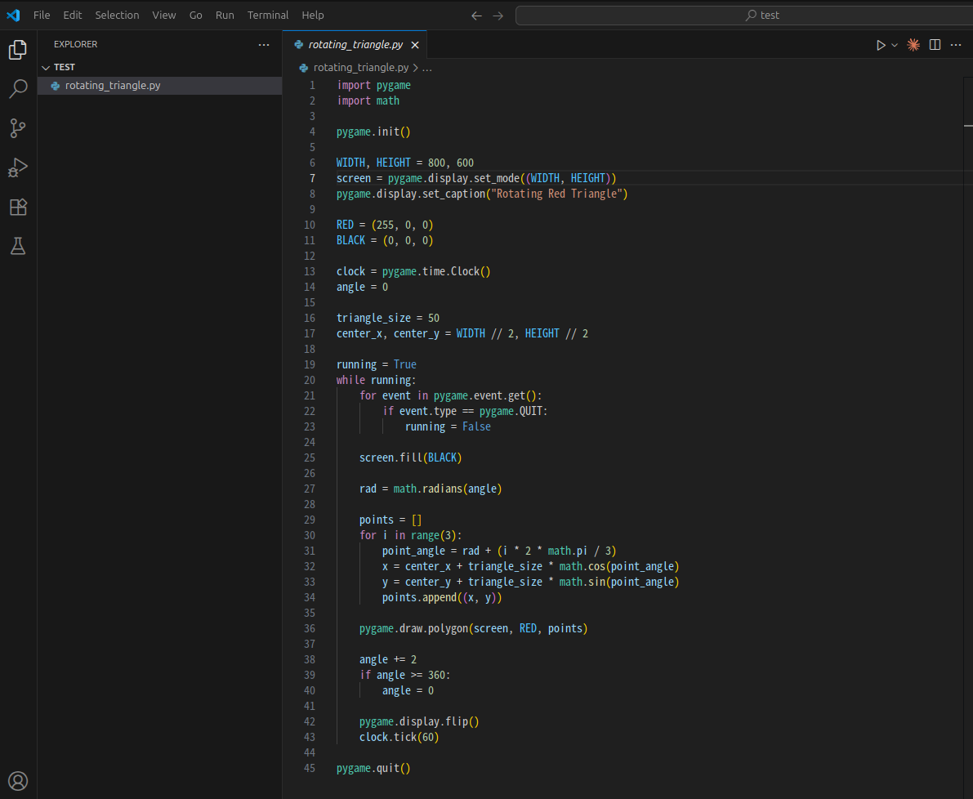Open the File menu
Image resolution: width=973 pixels, height=799 pixels.
pyautogui.click(x=42, y=15)
